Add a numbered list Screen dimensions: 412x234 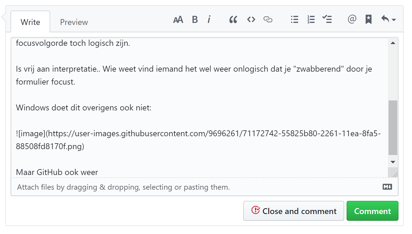310,19
